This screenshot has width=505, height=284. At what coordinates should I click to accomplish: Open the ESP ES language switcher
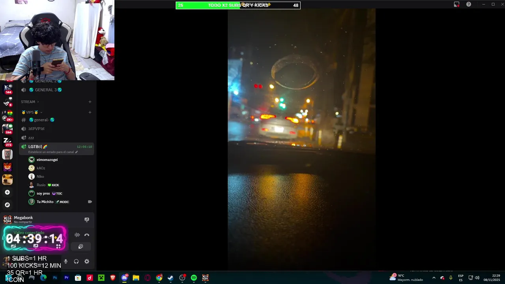click(x=461, y=278)
